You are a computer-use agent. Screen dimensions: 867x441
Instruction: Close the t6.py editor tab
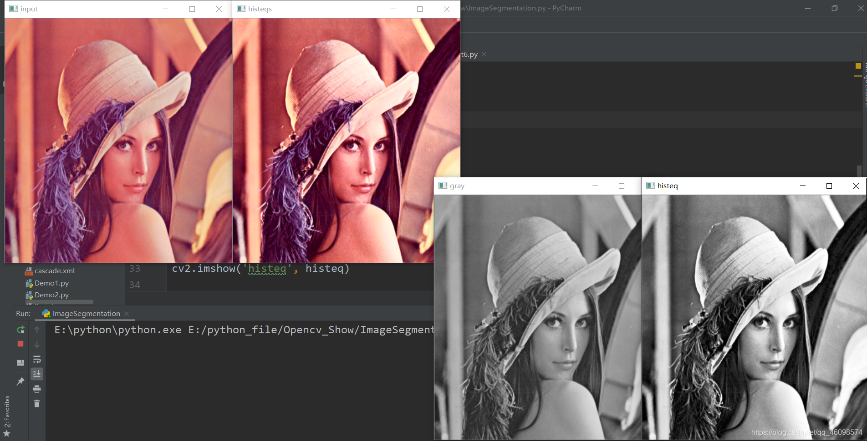pos(484,54)
